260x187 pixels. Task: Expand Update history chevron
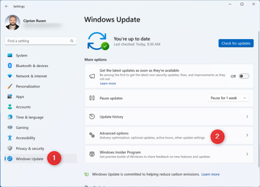pos(247,117)
